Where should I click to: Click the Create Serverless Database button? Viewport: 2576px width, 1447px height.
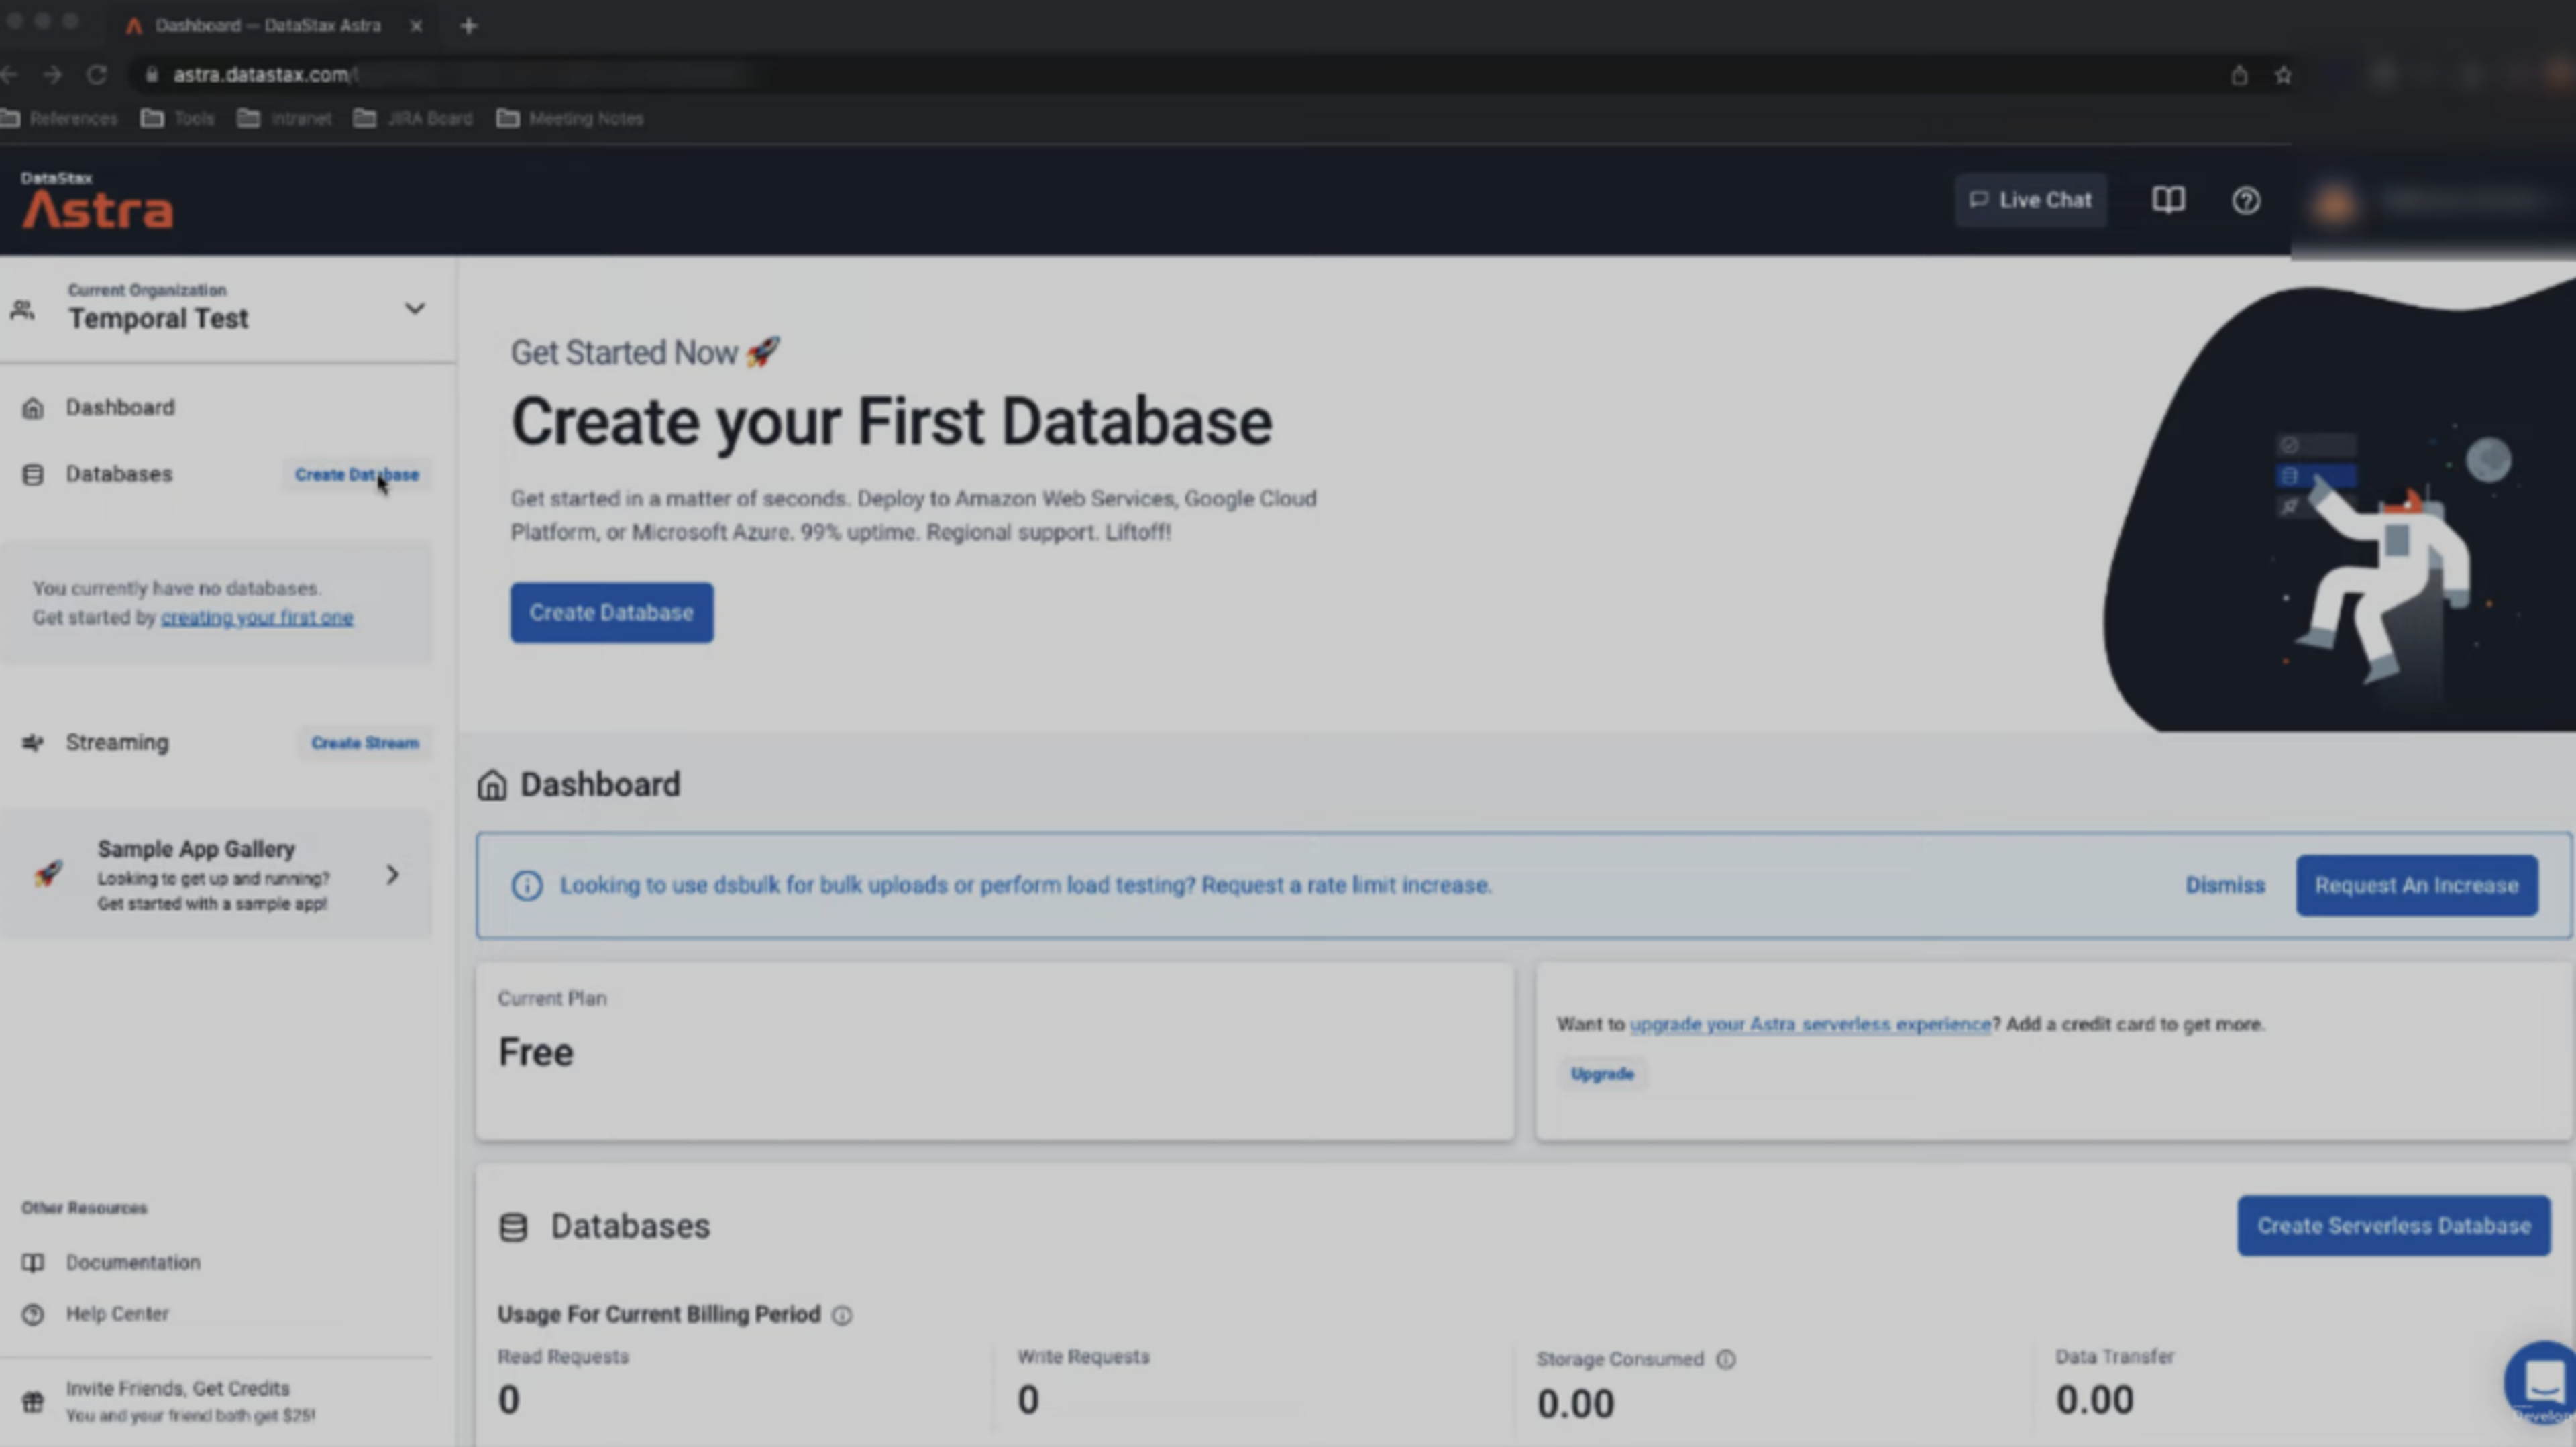2393,1225
